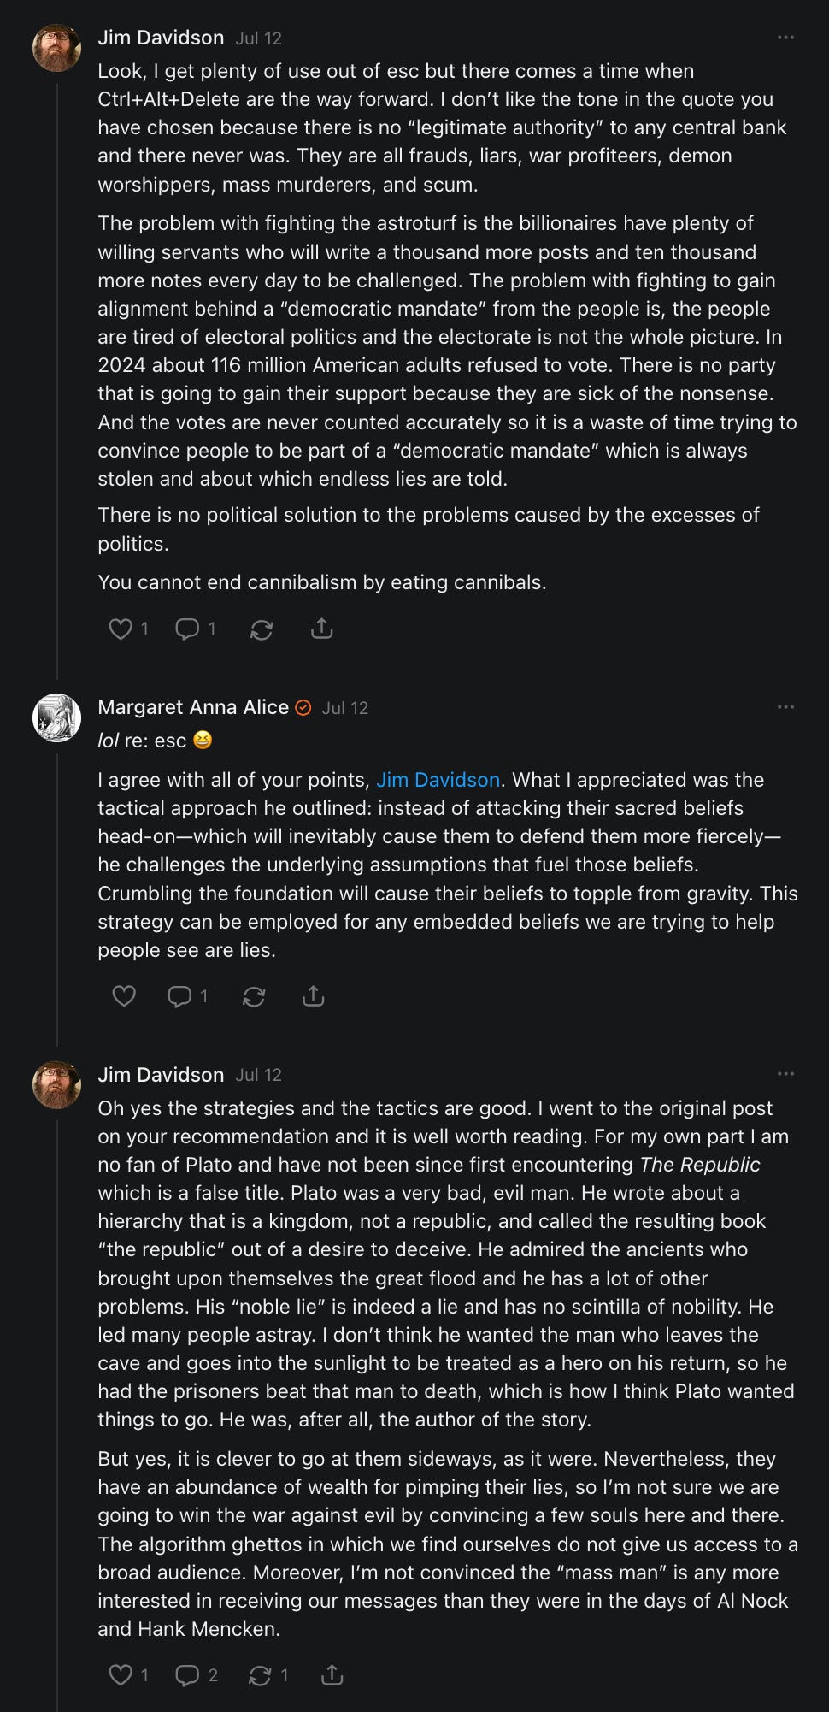Like Jim Davidson's last comment

pyautogui.click(x=121, y=1675)
